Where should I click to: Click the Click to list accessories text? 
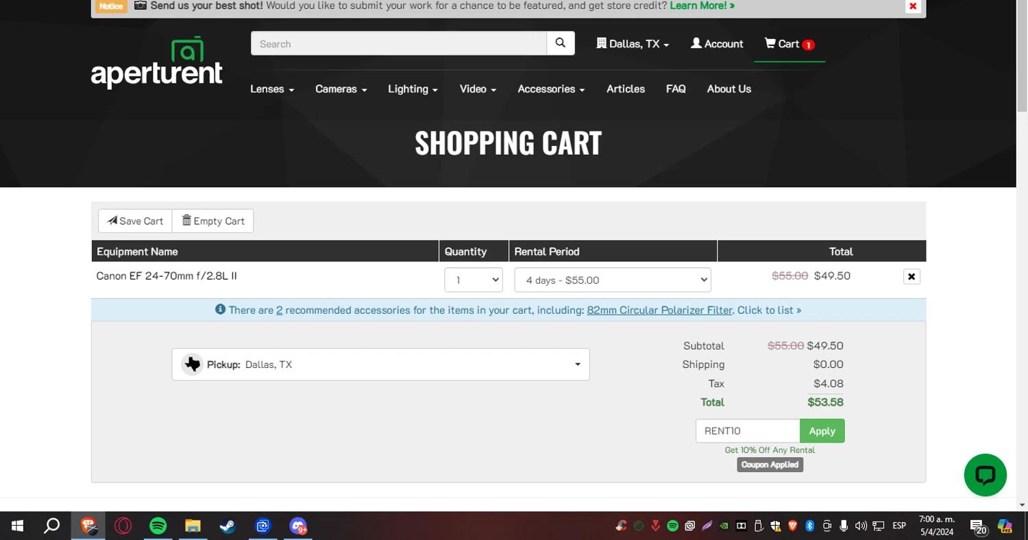point(769,310)
